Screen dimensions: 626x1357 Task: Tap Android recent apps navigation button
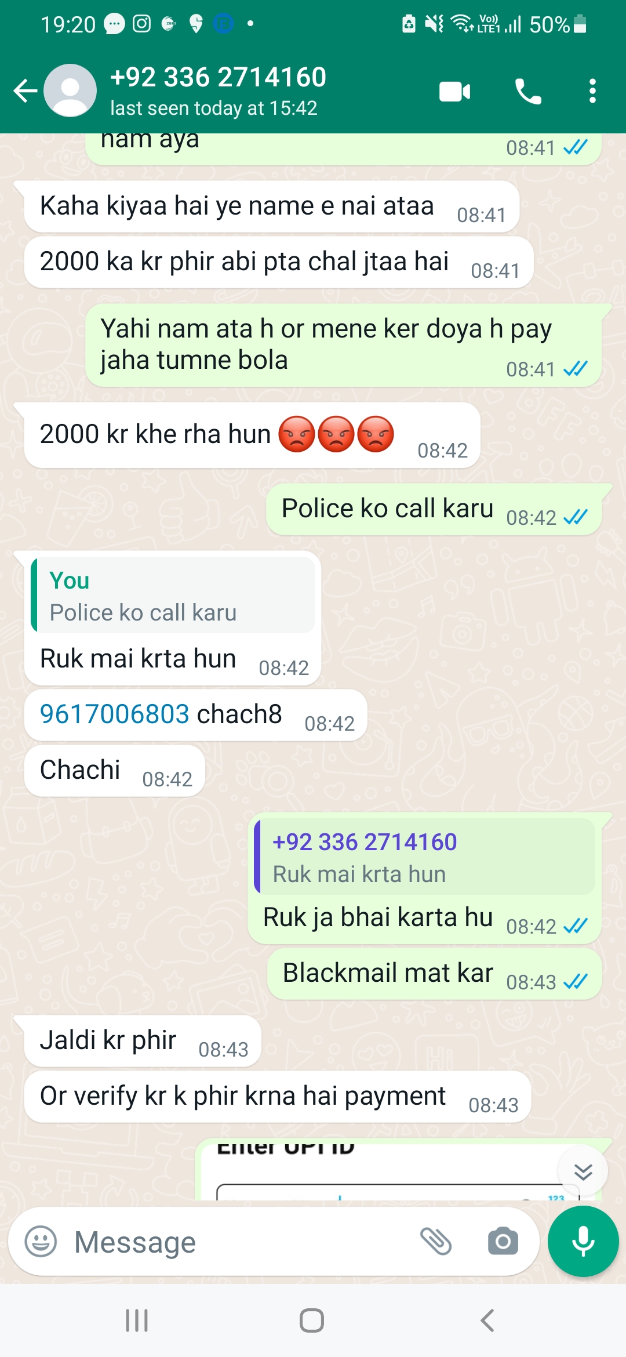137,1320
